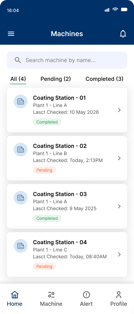134x314 pixels.
Task: Open Alert section in bottom navigation
Action: point(86,299)
